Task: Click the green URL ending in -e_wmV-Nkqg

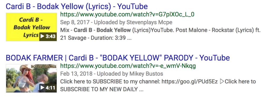Action: (x=128, y=66)
